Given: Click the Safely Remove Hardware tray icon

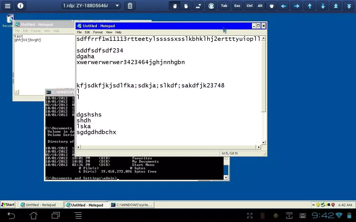Looking at the screenshot, I should coord(323,205).
